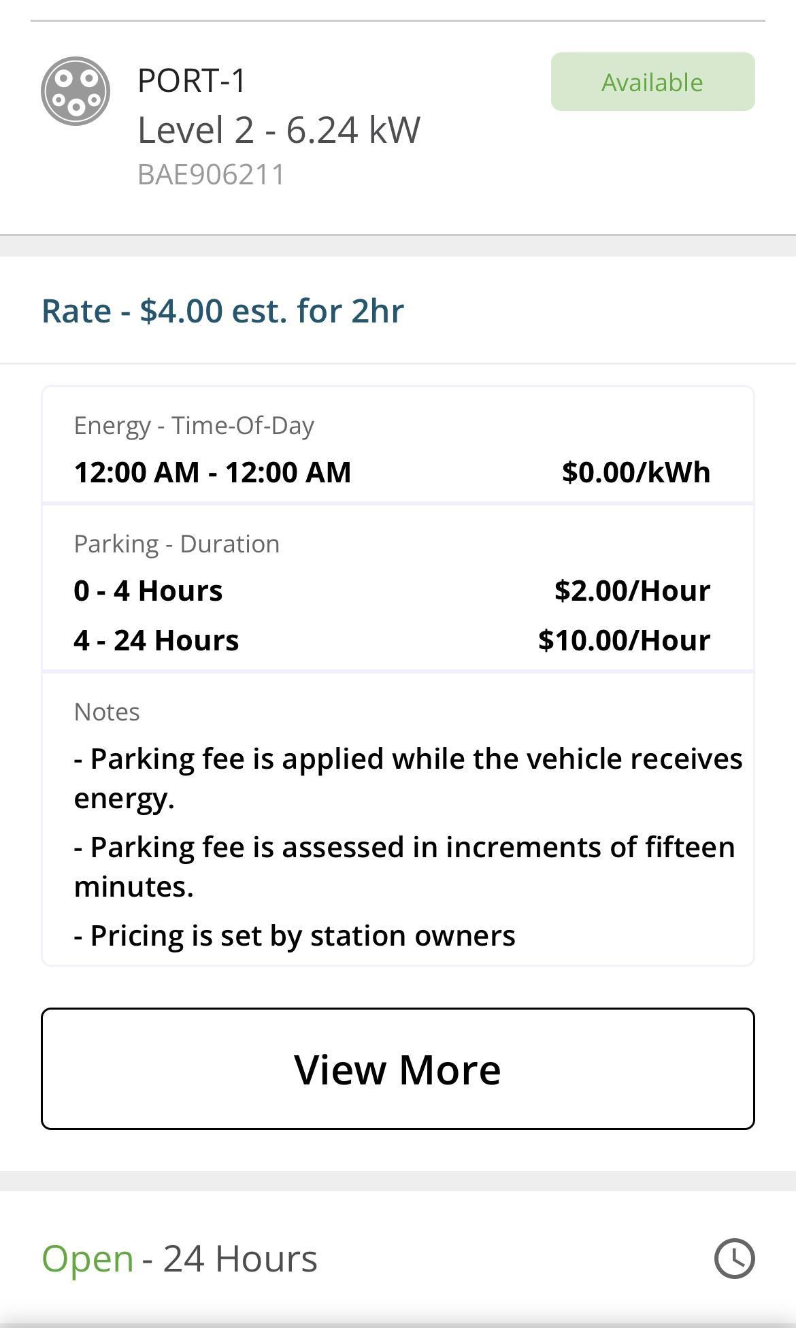796x1328 pixels.
Task: Tap the Rate $4.00 estimate header
Action: pos(222,311)
